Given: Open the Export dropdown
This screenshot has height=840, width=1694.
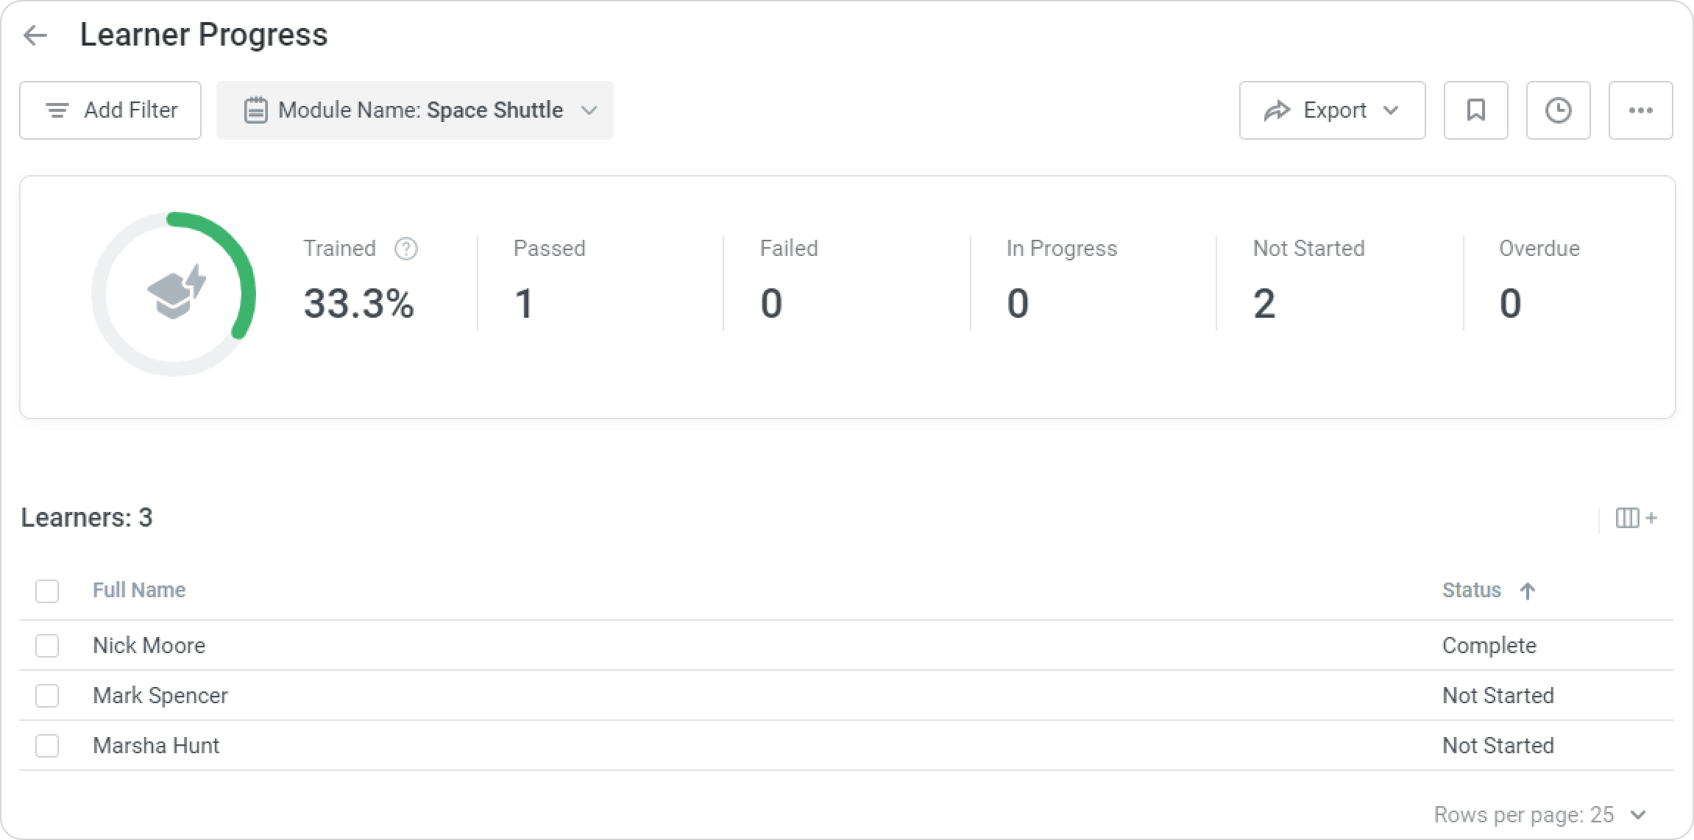Looking at the screenshot, I should (x=1332, y=110).
